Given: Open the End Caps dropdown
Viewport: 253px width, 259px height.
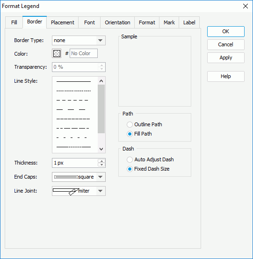Looking at the screenshot, I should (100, 177).
